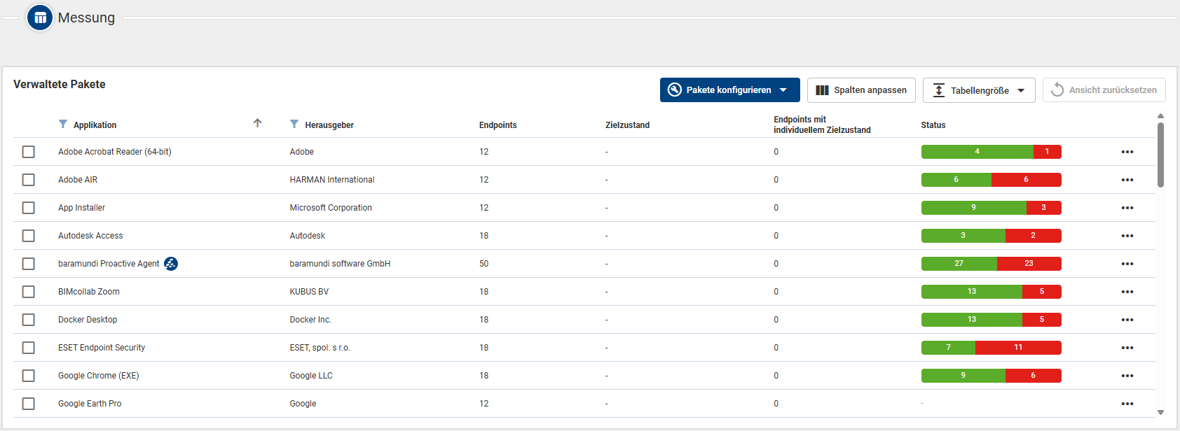Tick the App Installer checkbox
The width and height of the screenshot is (1180, 431).
[28, 208]
